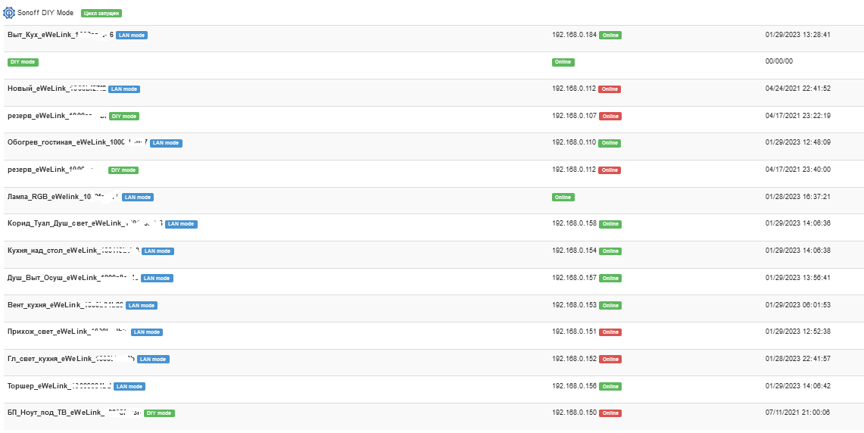
Task: Click the red Online badge beside 192.168.0.107
Action: pyautogui.click(x=610, y=117)
